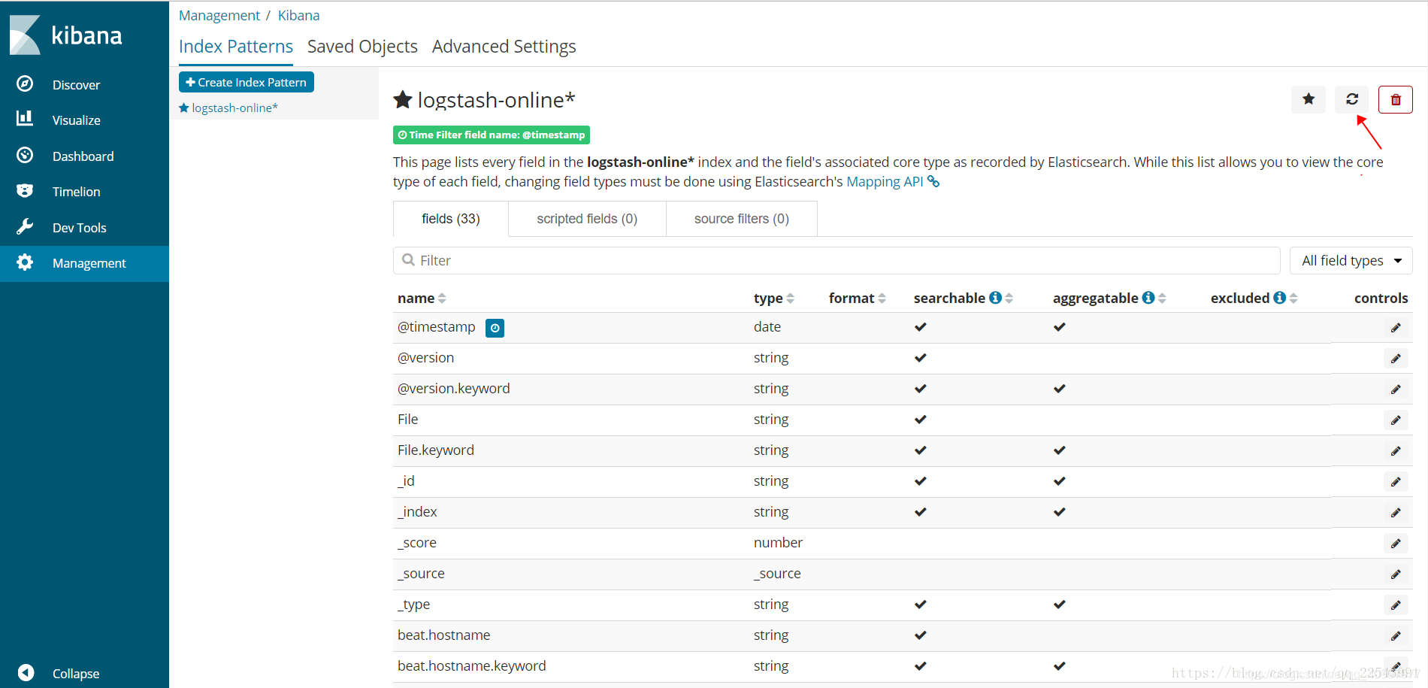The height and width of the screenshot is (688, 1428).
Task: Edit the File field pencil icon
Action: (1396, 420)
